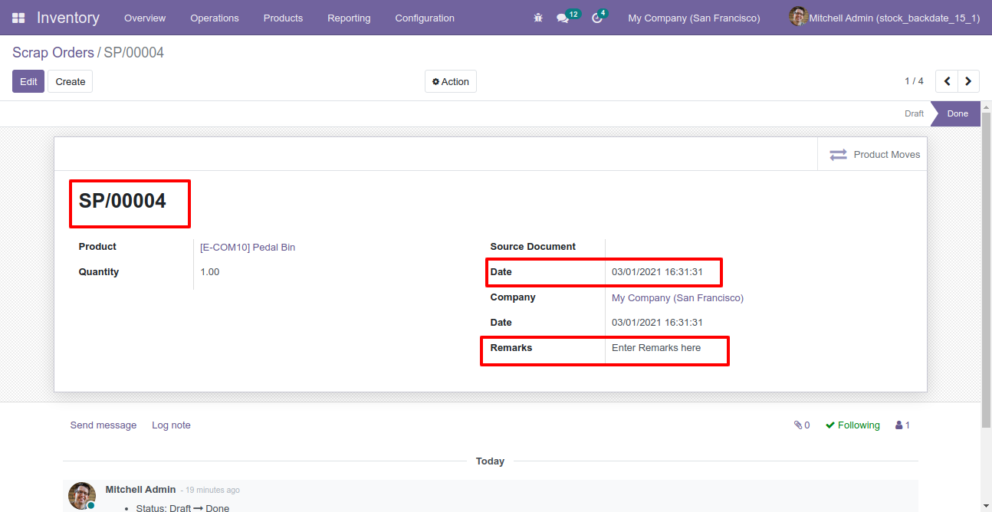Image resolution: width=992 pixels, height=512 pixels.
Task: Toggle the Following subscription status
Action: (x=852, y=425)
